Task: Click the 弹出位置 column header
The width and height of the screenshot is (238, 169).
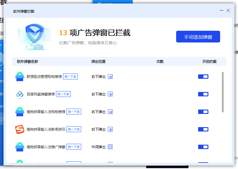Action: pyautogui.click(x=98, y=62)
